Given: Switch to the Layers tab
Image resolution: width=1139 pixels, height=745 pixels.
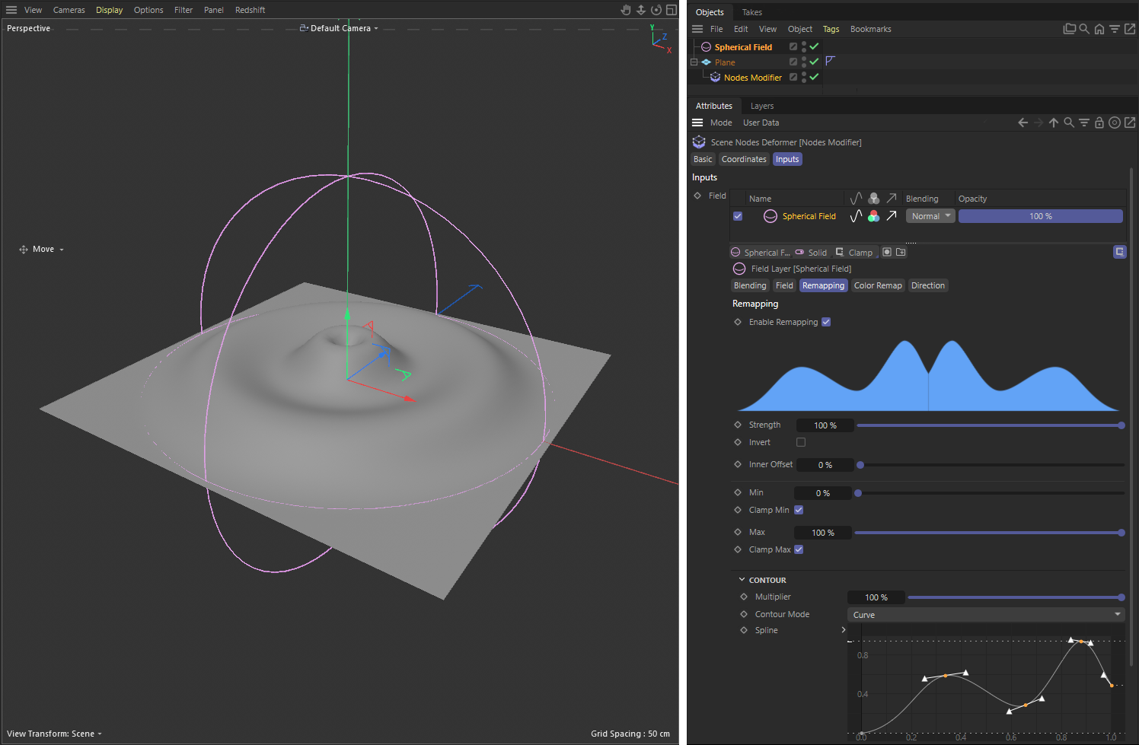Looking at the screenshot, I should [x=762, y=106].
